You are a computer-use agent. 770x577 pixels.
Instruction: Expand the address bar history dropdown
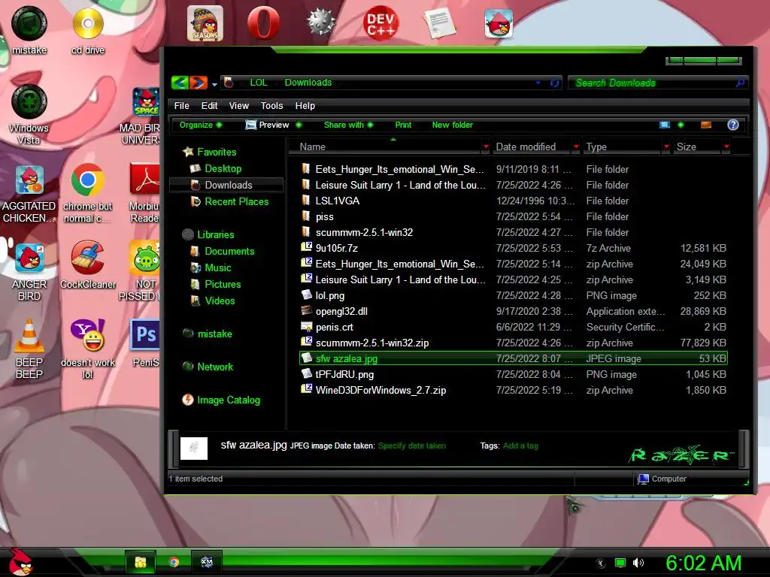click(x=538, y=83)
